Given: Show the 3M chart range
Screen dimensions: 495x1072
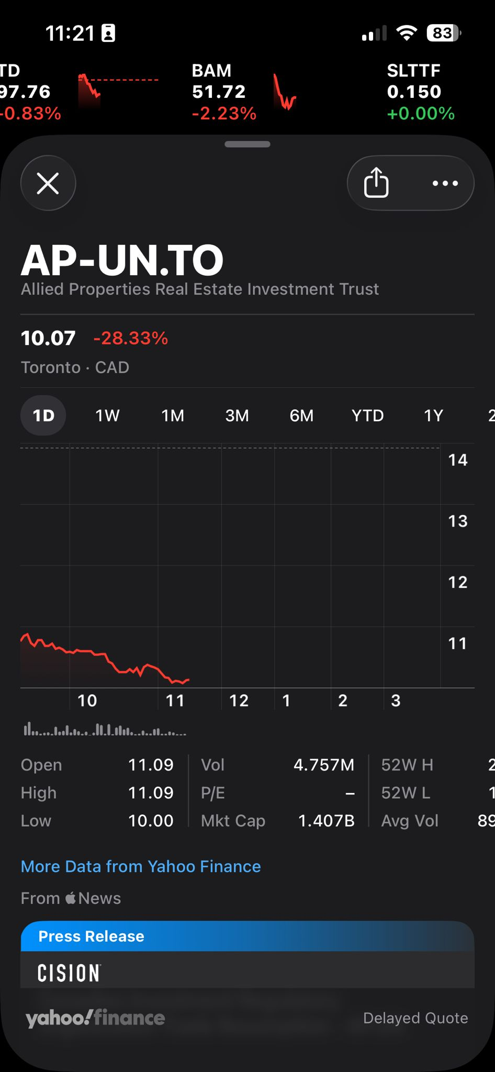Looking at the screenshot, I should [237, 416].
